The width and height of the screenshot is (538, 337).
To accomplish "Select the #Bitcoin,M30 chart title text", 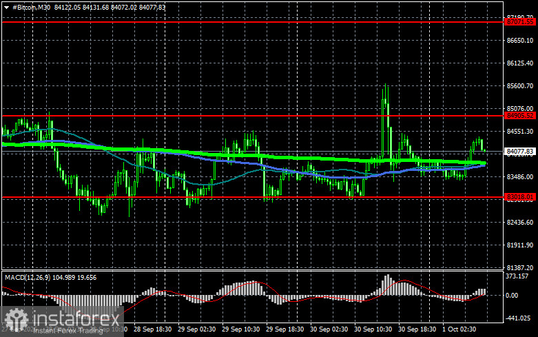I will pyautogui.click(x=31, y=7).
